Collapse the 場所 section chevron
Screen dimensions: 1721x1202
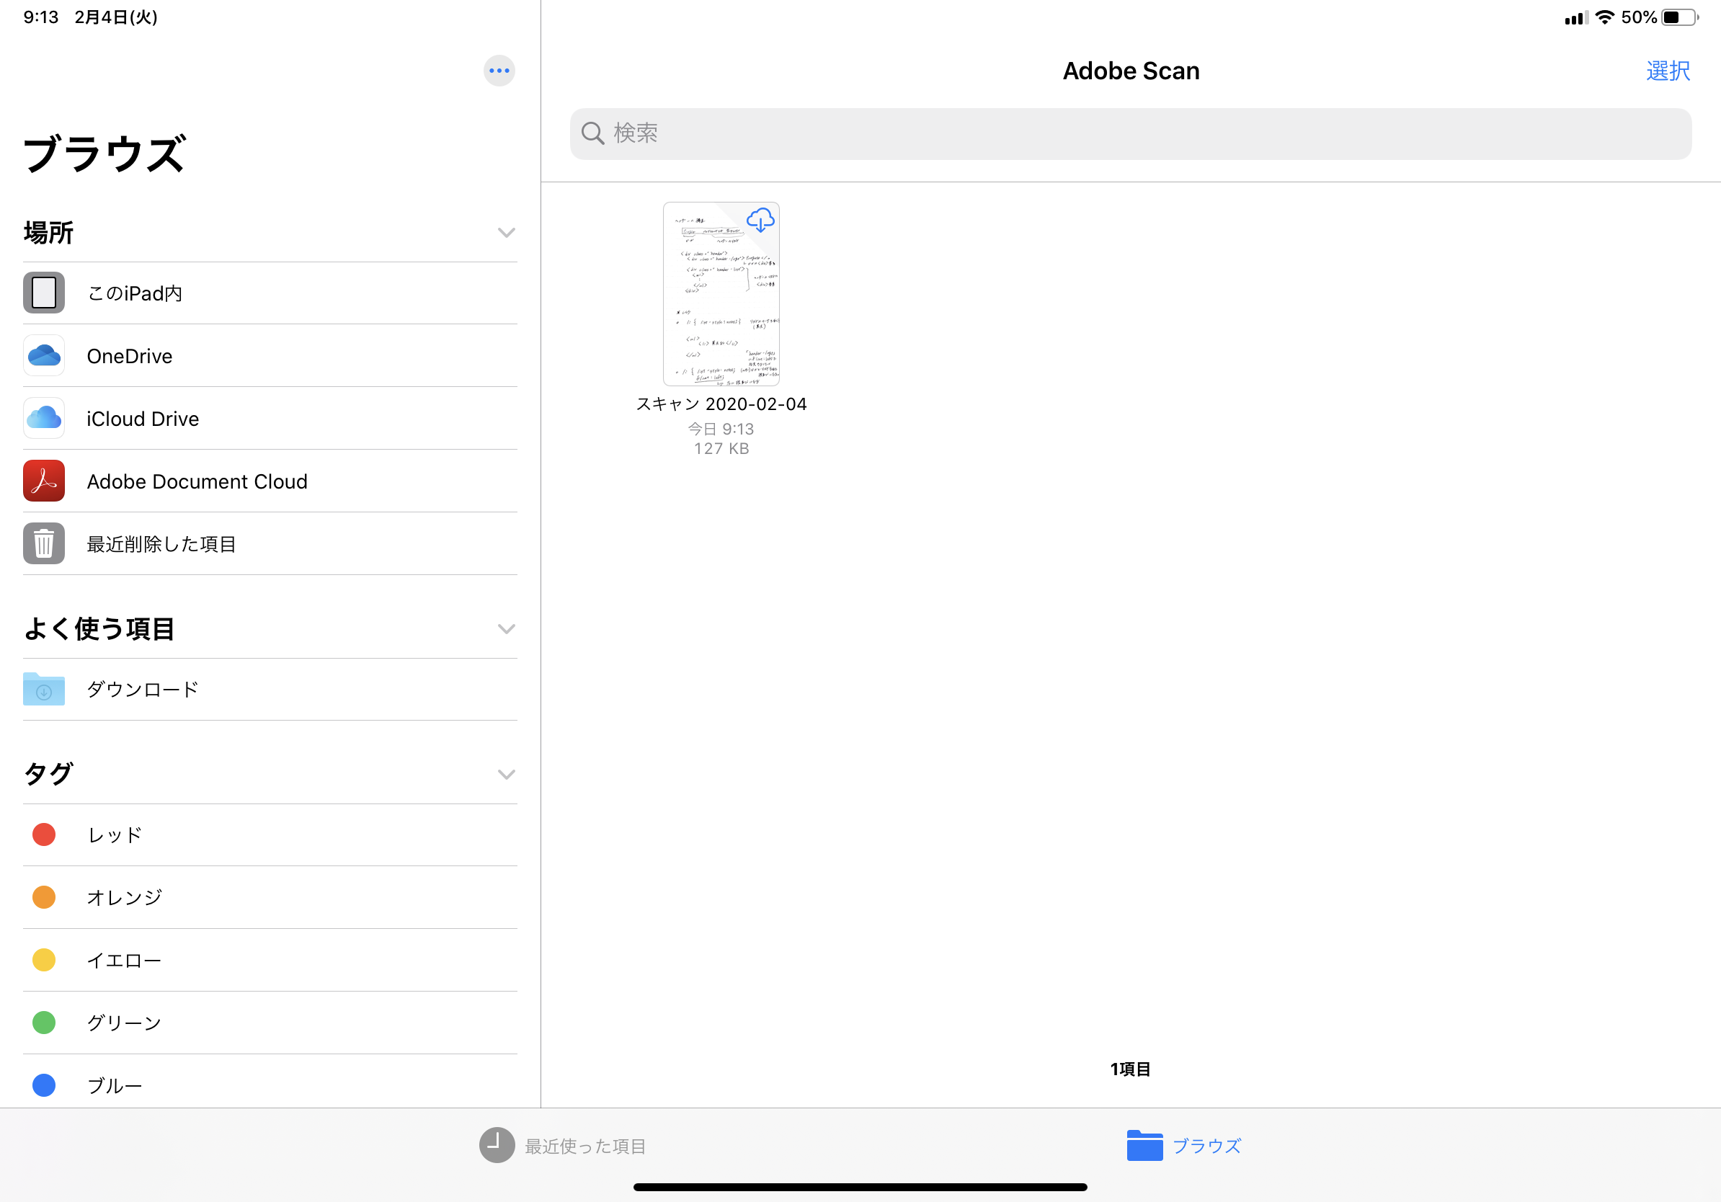[507, 232]
